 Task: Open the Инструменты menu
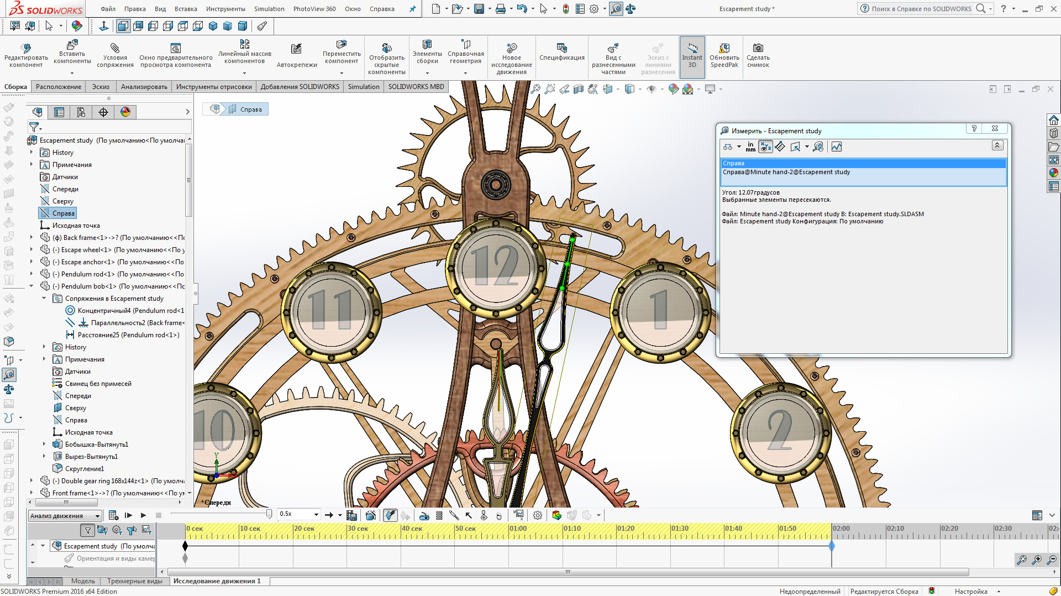[225, 9]
